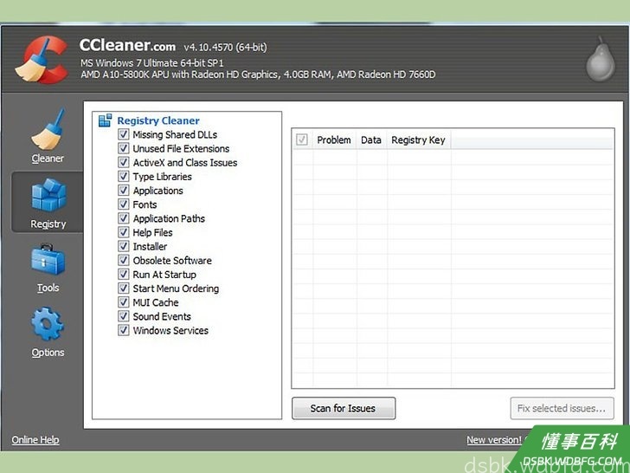The width and height of the screenshot is (630, 473).
Task: Toggle the select-all checkbox in the results header
Action: tap(302, 139)
